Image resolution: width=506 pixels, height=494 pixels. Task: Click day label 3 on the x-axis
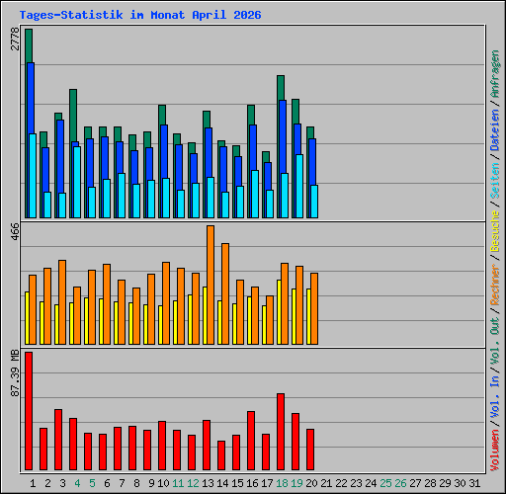coord(62,483)
